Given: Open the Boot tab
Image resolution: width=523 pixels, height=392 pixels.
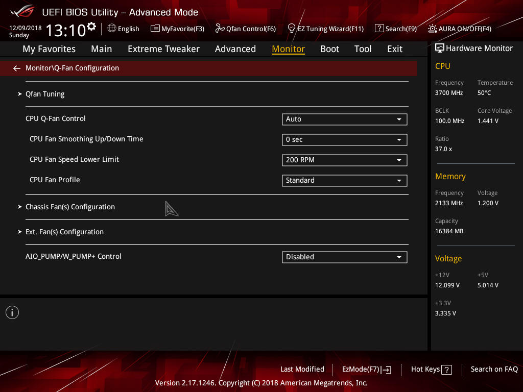Looking at the screenshot, I should [x=329, y=49].
